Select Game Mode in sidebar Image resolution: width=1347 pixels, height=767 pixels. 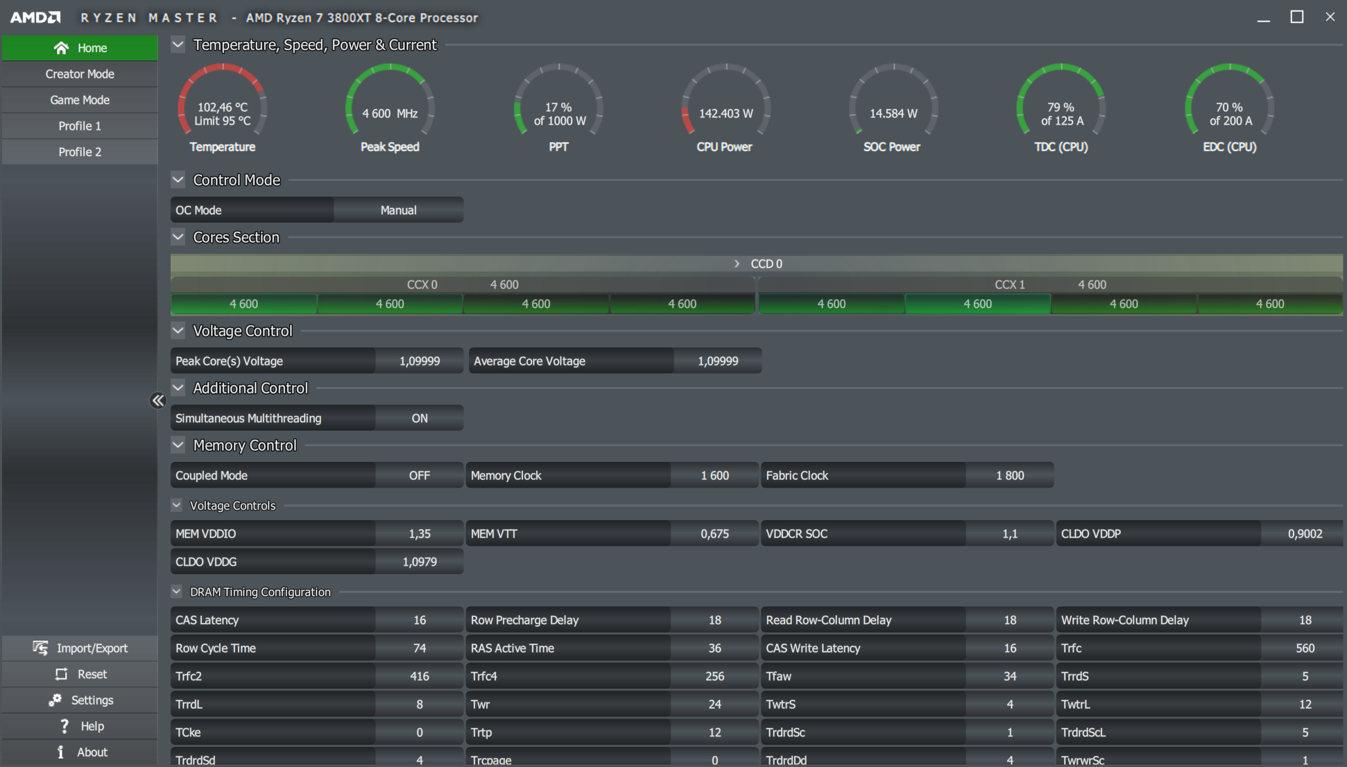80,100
